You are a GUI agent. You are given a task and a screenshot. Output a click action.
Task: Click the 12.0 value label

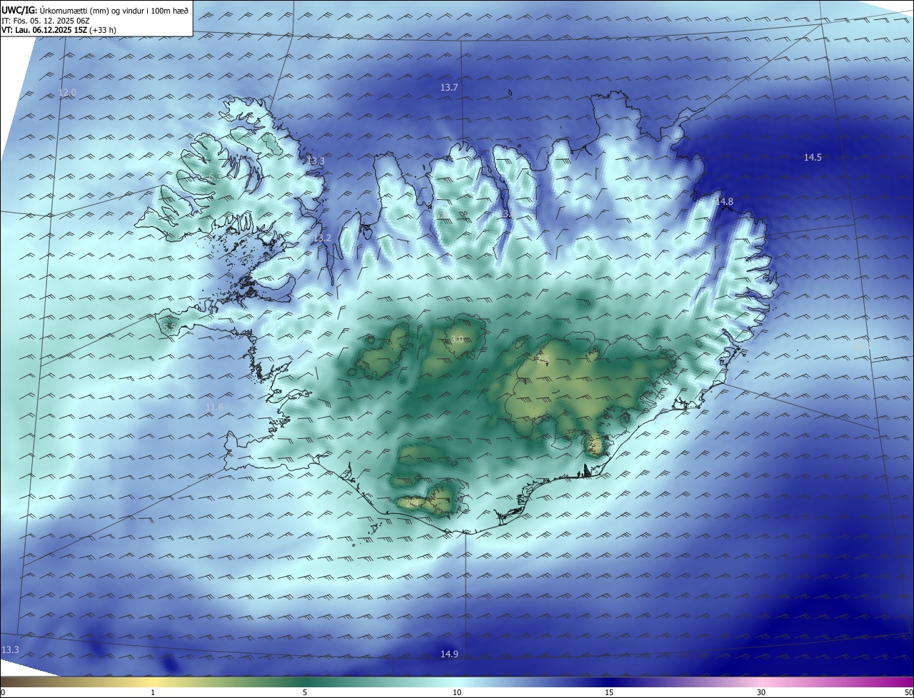[x=67, y=93]
